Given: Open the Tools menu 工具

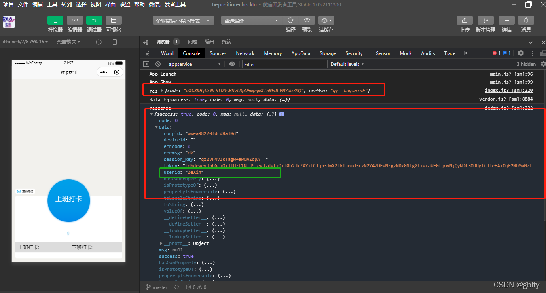Looking at the screenshot, I should click(x=52, y=4).
